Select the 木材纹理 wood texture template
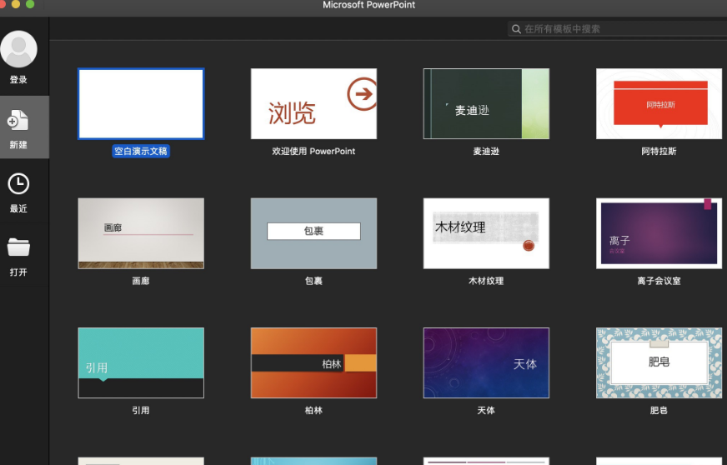The width and height of the screenshot is (727, 465). point(486,233)
